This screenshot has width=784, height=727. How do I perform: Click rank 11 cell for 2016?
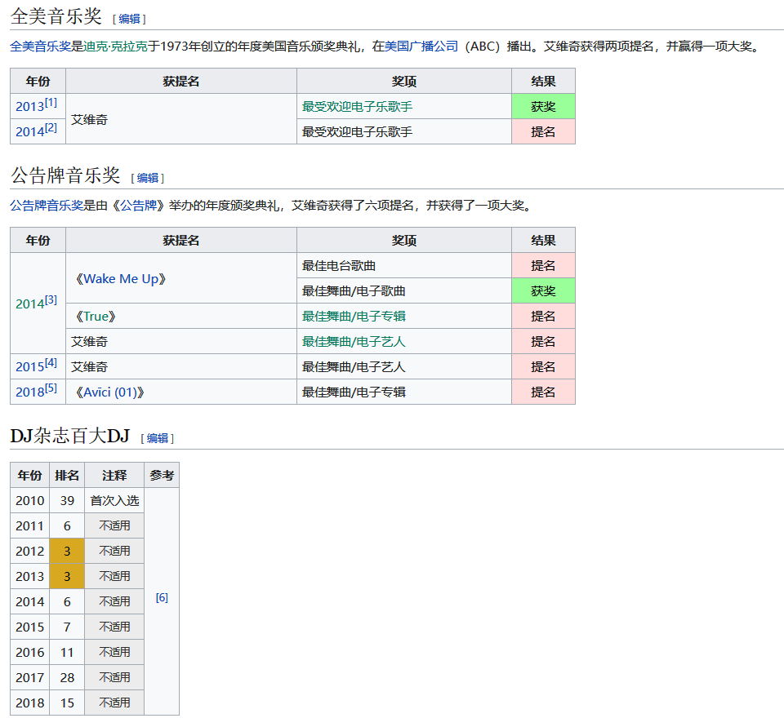click(x=67, y=653)
